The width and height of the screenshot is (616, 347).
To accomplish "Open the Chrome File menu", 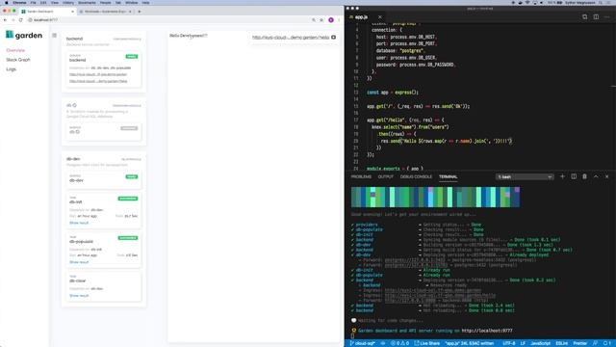I will 33,2.
